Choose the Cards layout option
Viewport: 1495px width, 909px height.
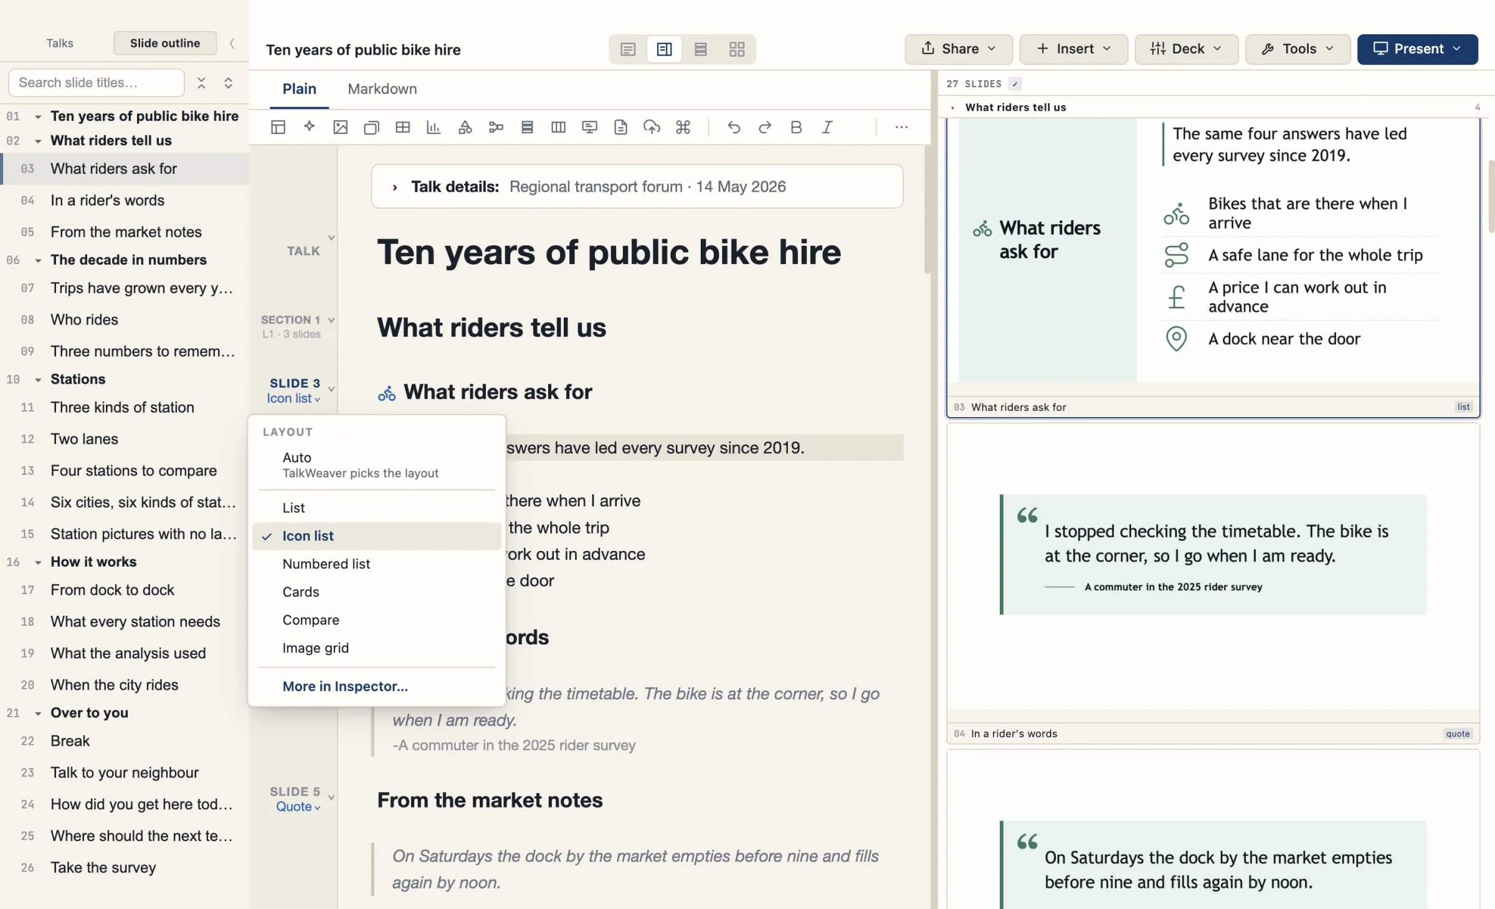(x=376, y=592)
